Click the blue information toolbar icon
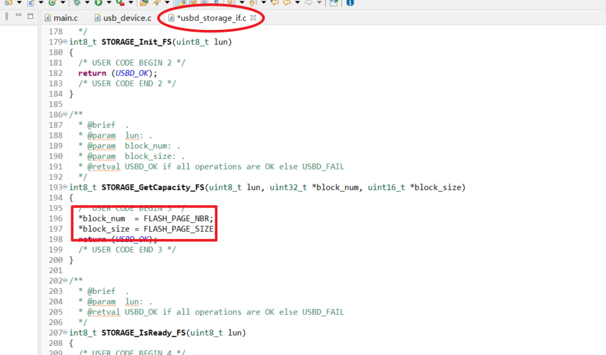 coord(350,3)
